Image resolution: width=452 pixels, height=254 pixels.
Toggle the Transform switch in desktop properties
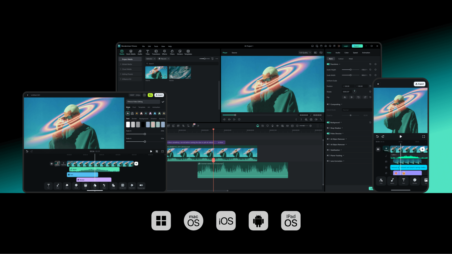(328, 64)
